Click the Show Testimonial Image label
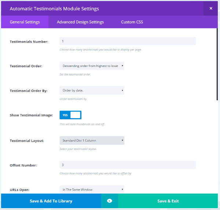The width and height of the screenshot is (220, 210). [x=32, y=115]
